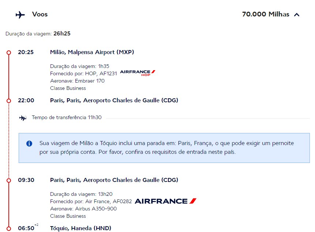Viewport: 315px width, 232px height.
Task: Click the Voos section title
Action: point(40,14)
